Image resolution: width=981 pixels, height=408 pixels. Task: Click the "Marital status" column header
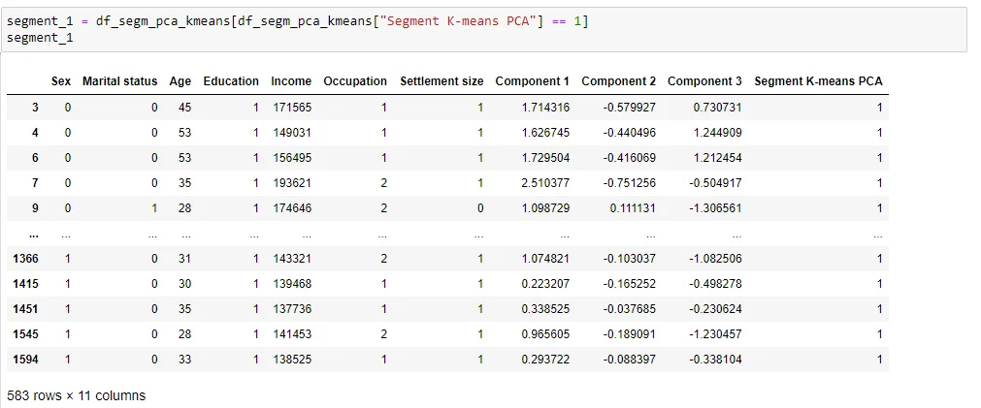(x=119, y=81)
